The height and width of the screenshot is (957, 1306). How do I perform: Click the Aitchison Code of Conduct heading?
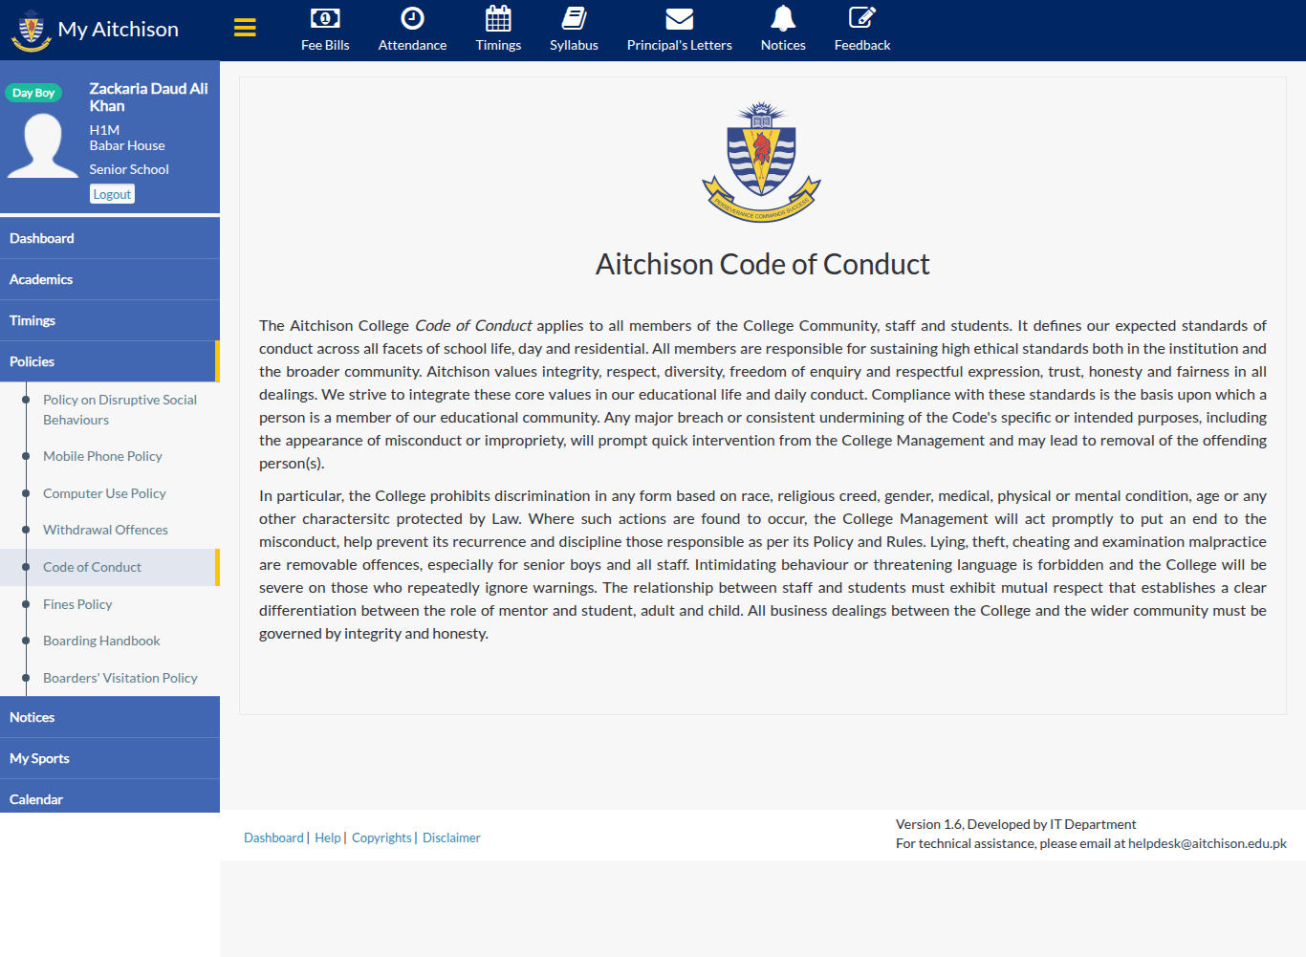762,264
